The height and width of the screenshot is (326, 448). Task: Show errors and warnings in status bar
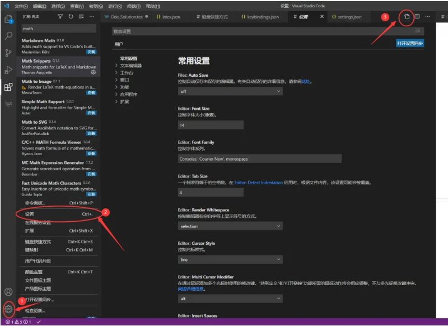[18, 322]
